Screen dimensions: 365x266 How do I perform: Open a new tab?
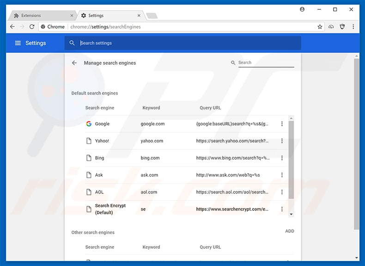click(x=152, y=16)
